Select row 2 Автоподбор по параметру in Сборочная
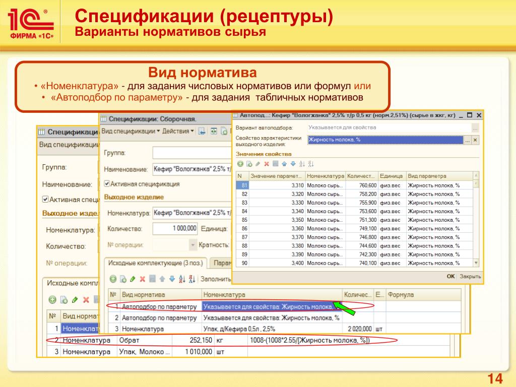This screenshot has width=516, height=387. click(284, 318)
